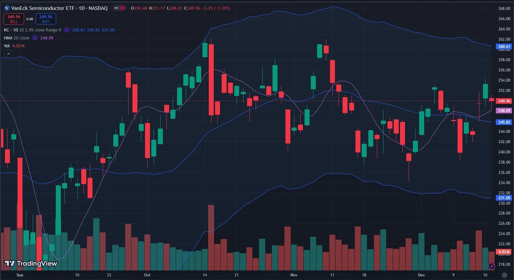Click the 218.00 price scale label

(x=504, y=264)
